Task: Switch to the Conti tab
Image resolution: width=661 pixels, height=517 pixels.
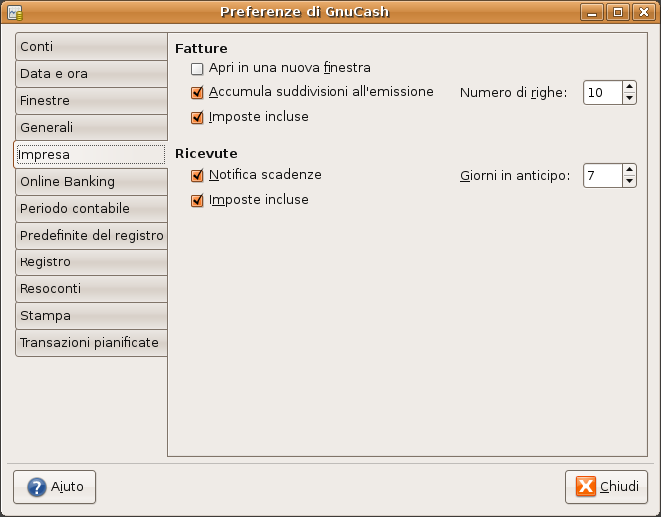Action: coord(91,46)
